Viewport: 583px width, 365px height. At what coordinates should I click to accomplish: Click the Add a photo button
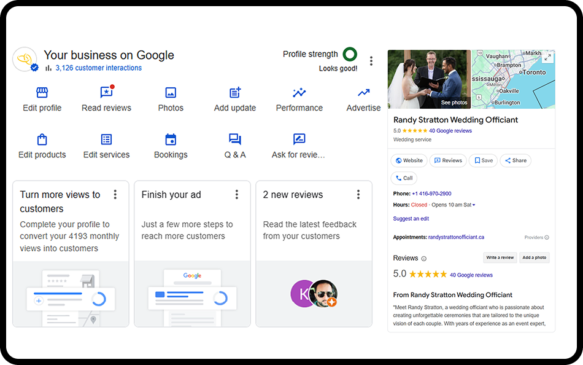tap(535, 257)
